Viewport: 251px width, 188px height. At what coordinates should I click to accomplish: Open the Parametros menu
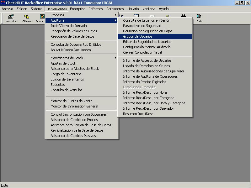point(115,9)
